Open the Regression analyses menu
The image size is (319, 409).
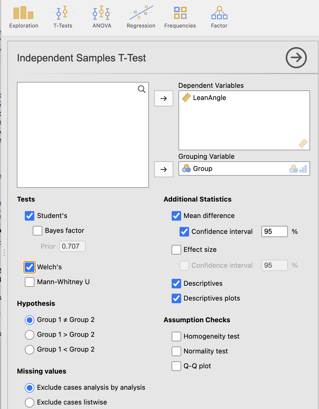point(141,17)
